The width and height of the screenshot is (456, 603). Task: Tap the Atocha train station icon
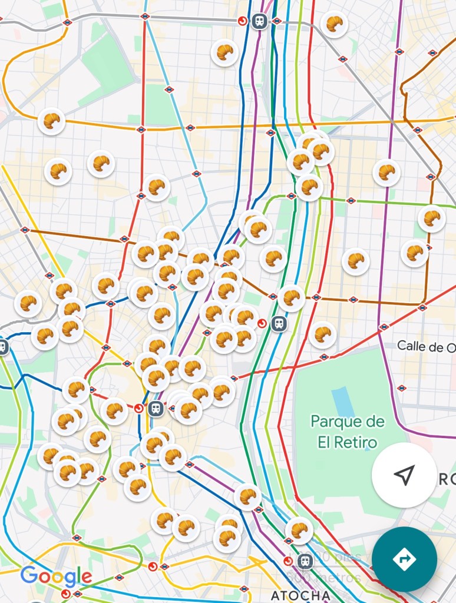point(305,561)
